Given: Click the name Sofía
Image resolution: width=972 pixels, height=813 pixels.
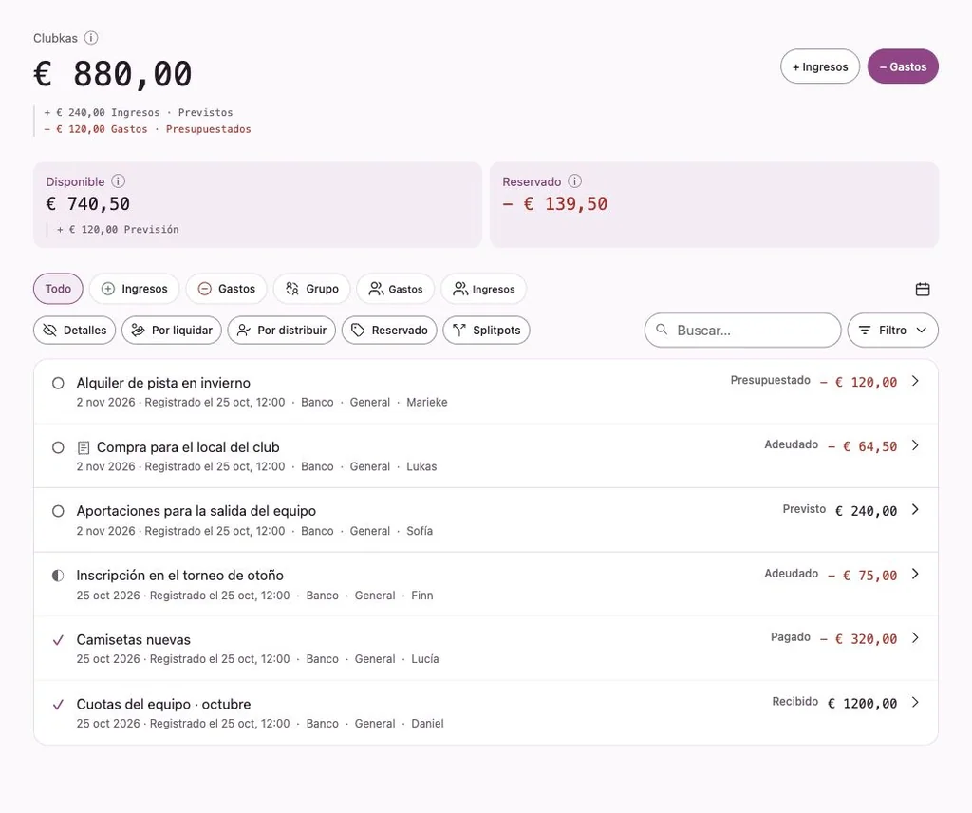Looking at the screenshot, I should click(420, 531).
